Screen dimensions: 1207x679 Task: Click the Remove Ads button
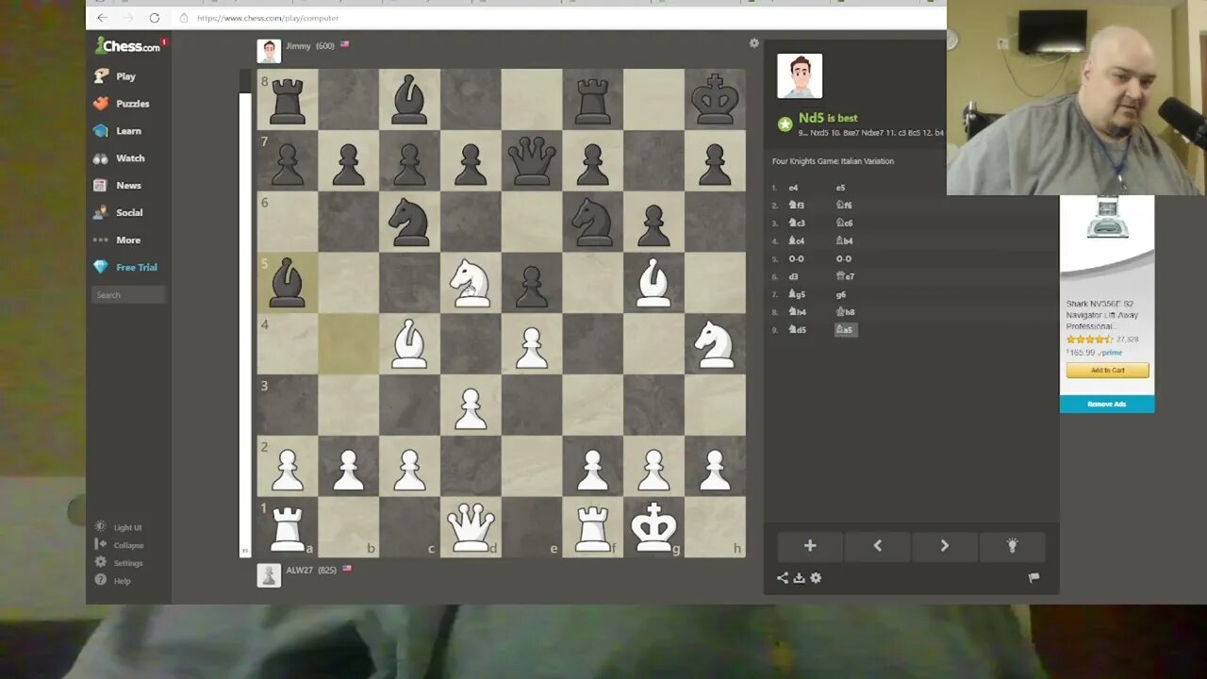pos(1107,404)
